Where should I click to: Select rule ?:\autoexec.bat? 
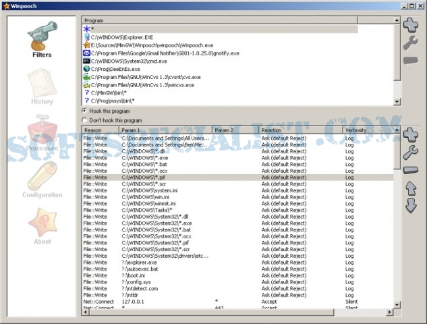click(x=237, y=269)
